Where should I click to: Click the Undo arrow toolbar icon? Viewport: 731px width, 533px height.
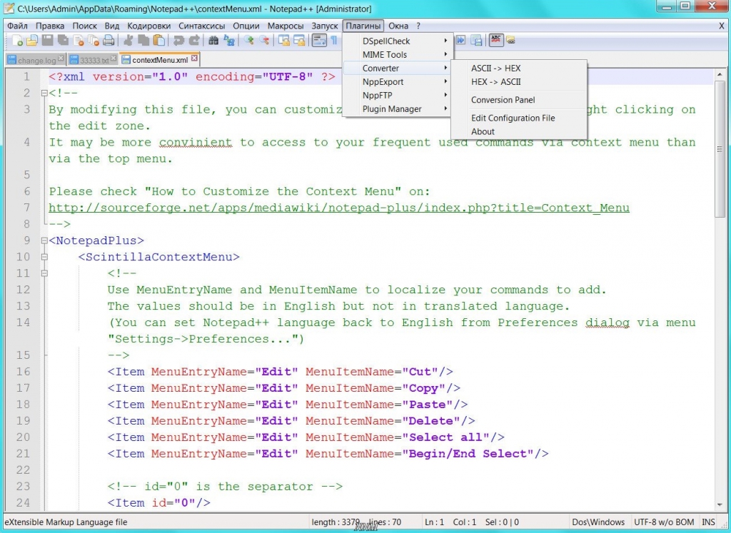coord(178,41)
